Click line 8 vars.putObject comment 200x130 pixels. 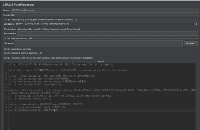35,85
